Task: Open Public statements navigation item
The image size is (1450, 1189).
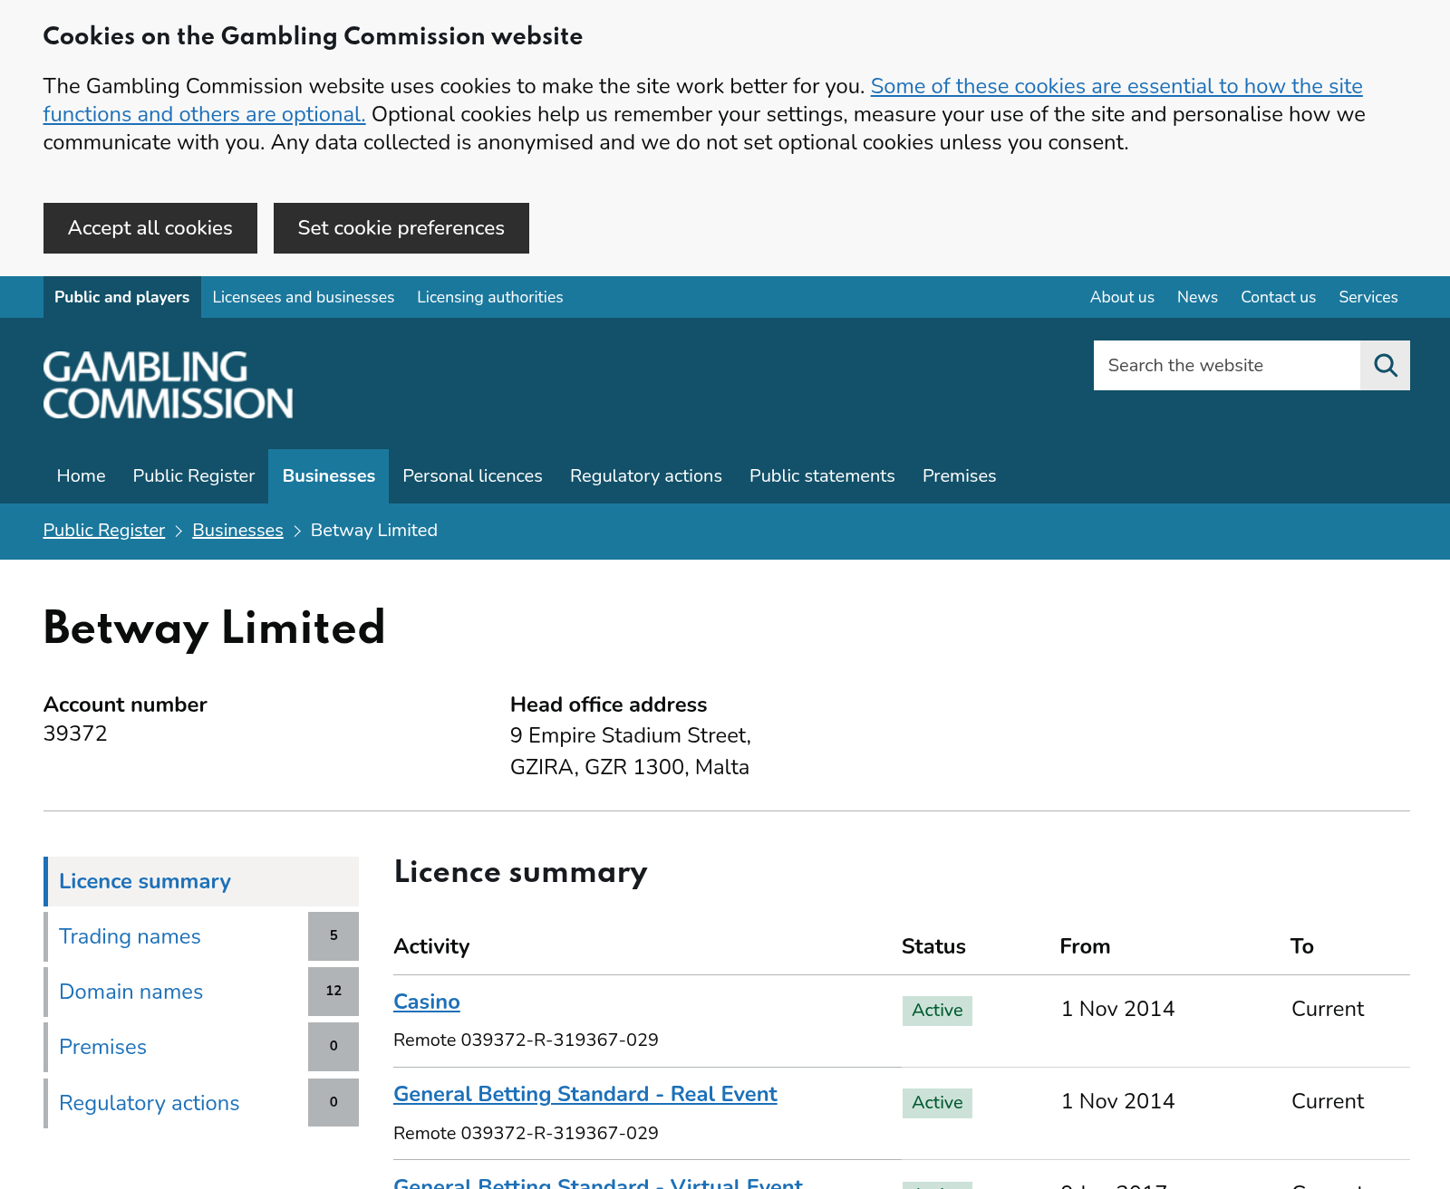Action: point(822,476)
